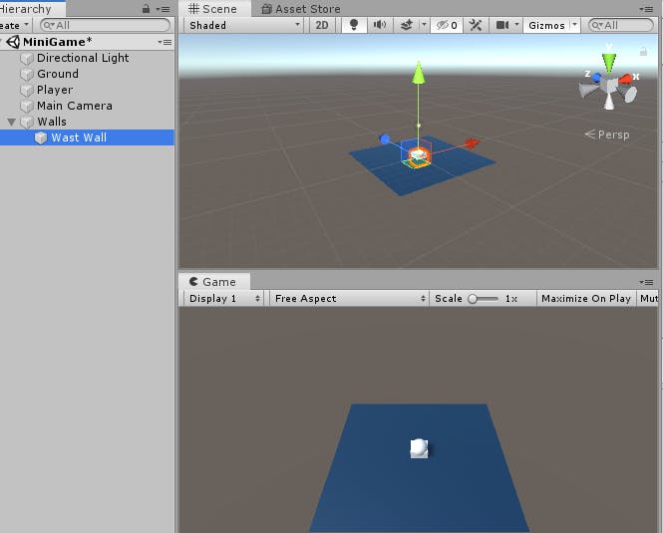663x533 pixels.
Task: Click Directional Light cube icon
Action: (27, 59)
